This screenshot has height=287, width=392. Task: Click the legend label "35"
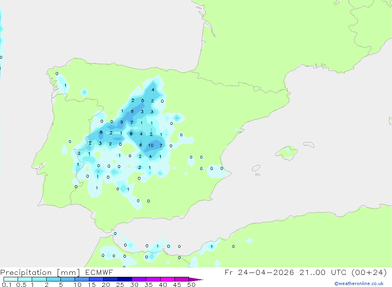[x=149, y=285]
